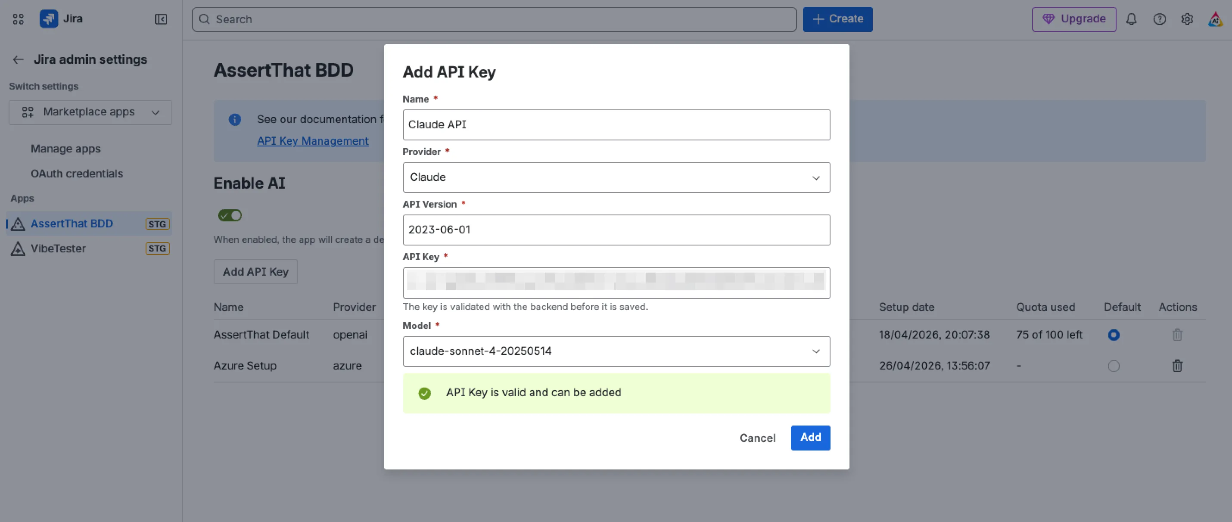Click the Name field containing Claude API
The height and width of the screenshot is (522, 1232).
[616, 125]
